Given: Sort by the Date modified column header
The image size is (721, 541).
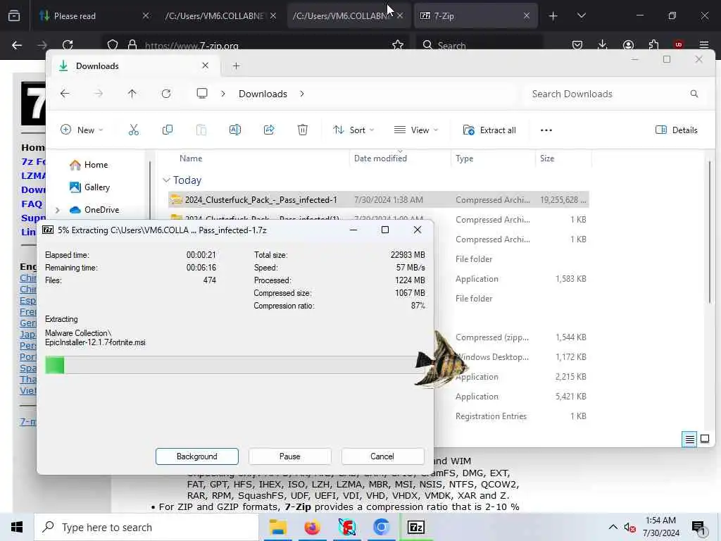Looking at the screenshot, I should coord(380,158).
